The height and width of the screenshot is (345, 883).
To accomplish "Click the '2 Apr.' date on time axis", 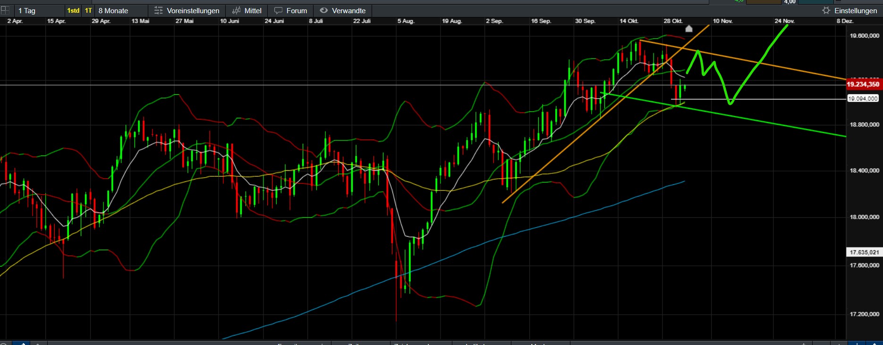I will 15,21.
